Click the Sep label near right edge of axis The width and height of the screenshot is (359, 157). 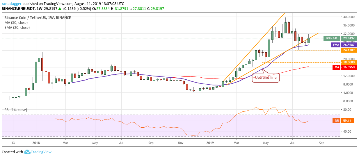coord(321,143)
